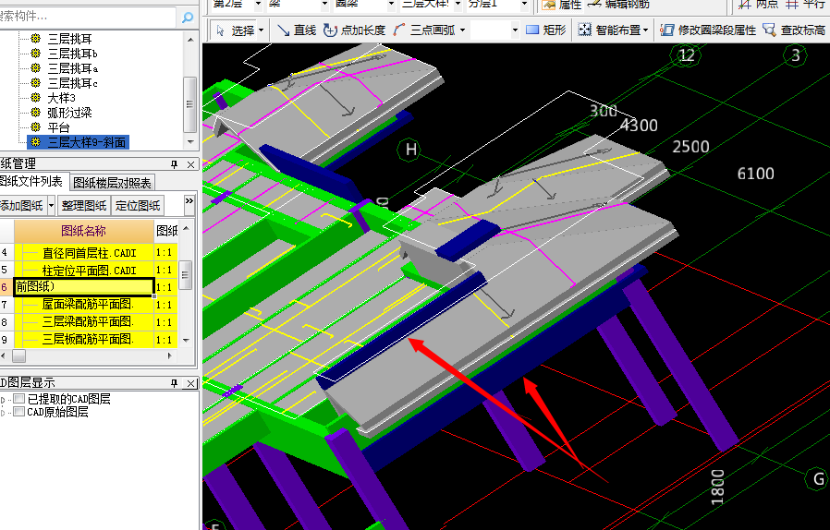Choose the 直线 line drawing tool
This screenshot has width=830, height=530.
click(297, 30)
